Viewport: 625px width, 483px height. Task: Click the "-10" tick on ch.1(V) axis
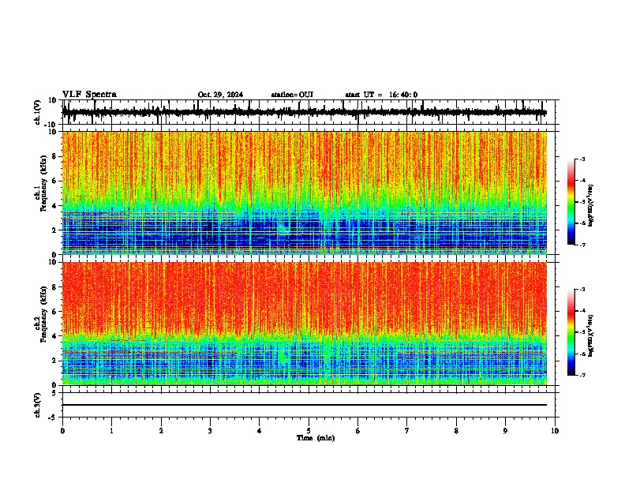pos(51,124)
